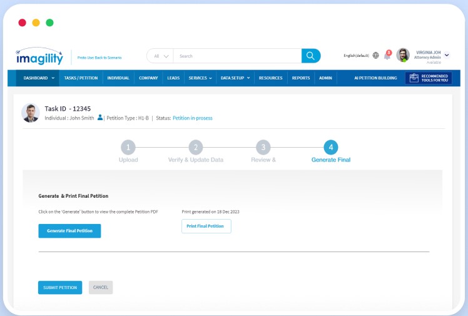Select step 4 Generate Final
The width and height of the screenshot is (468, 316).
point(331,148)
